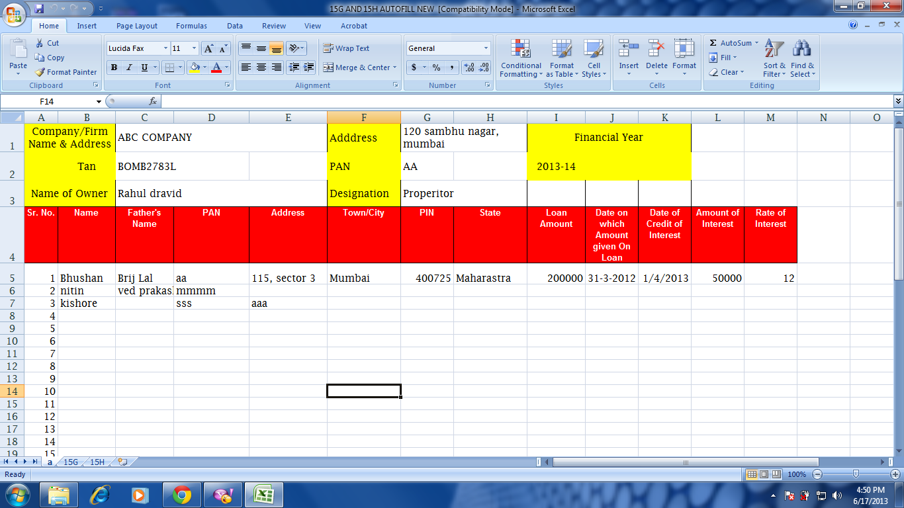904x508 pixels.
Task: Select row header 14
Action: [x=12, y=391]
